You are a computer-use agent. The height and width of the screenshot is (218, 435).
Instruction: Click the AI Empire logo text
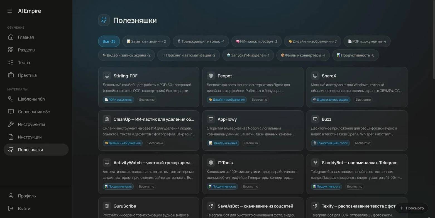point(30,11)
